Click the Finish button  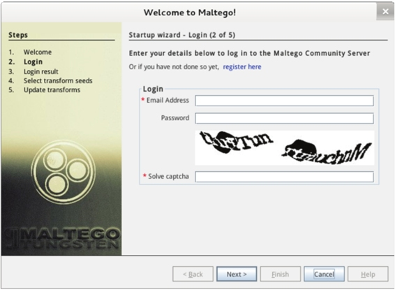280,274
